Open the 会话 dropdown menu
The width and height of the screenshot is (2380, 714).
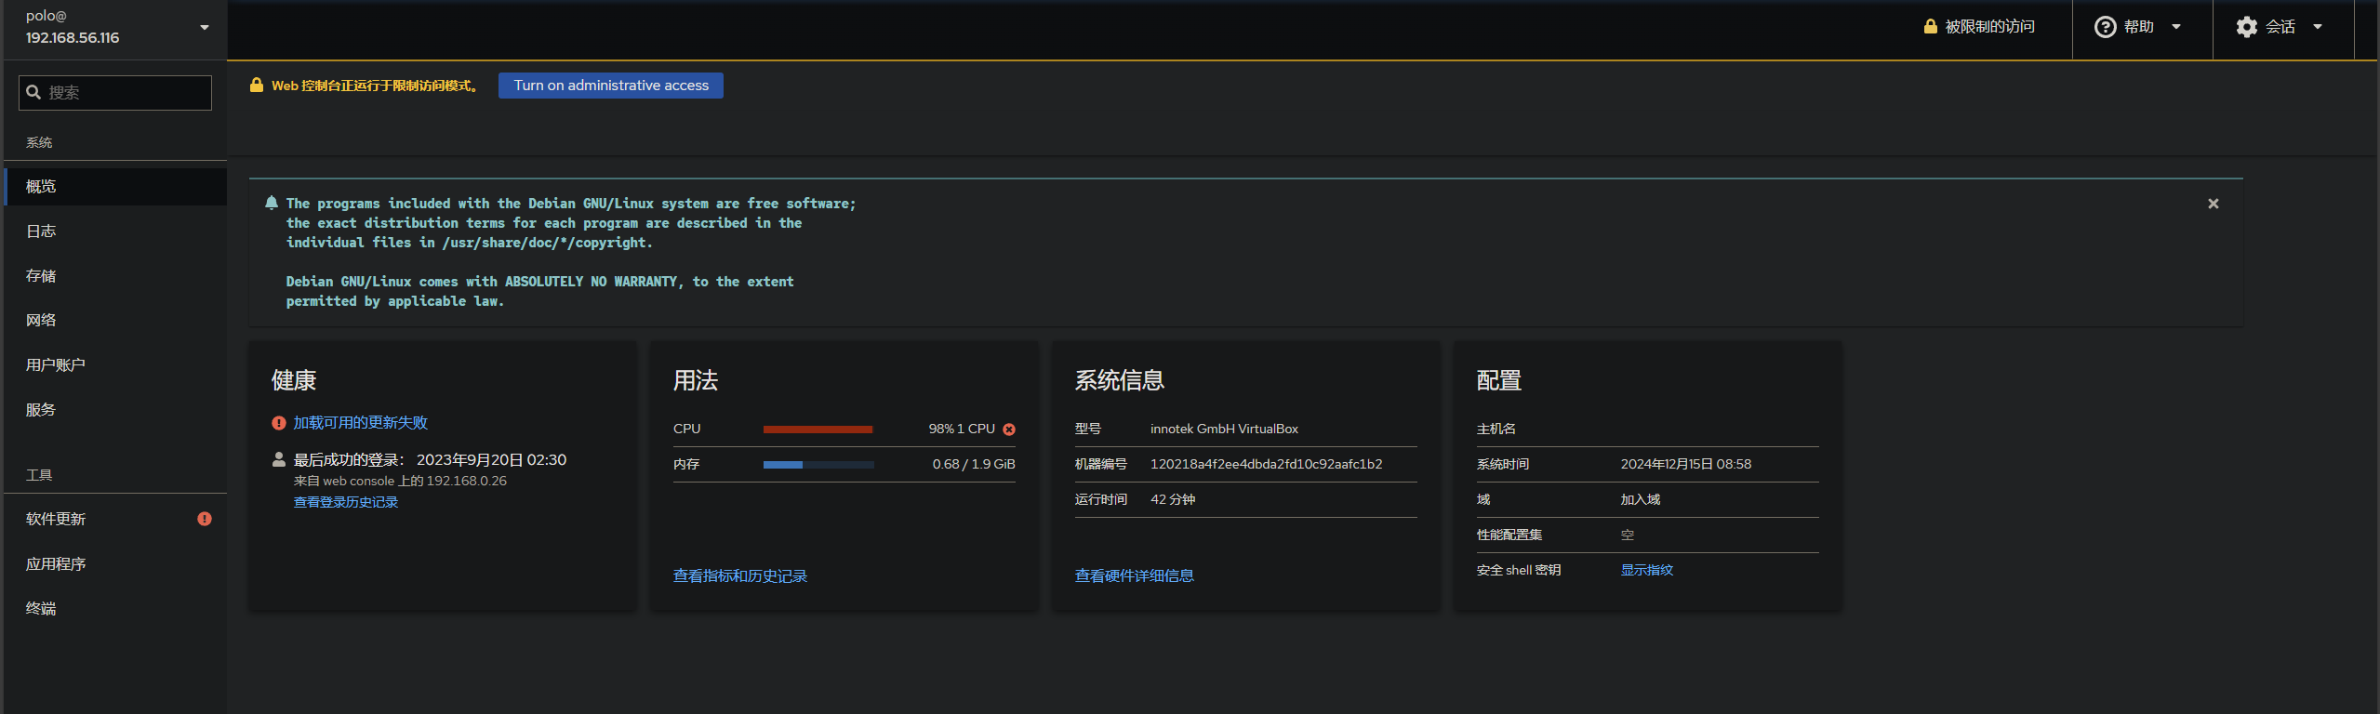coord(2282,27)
